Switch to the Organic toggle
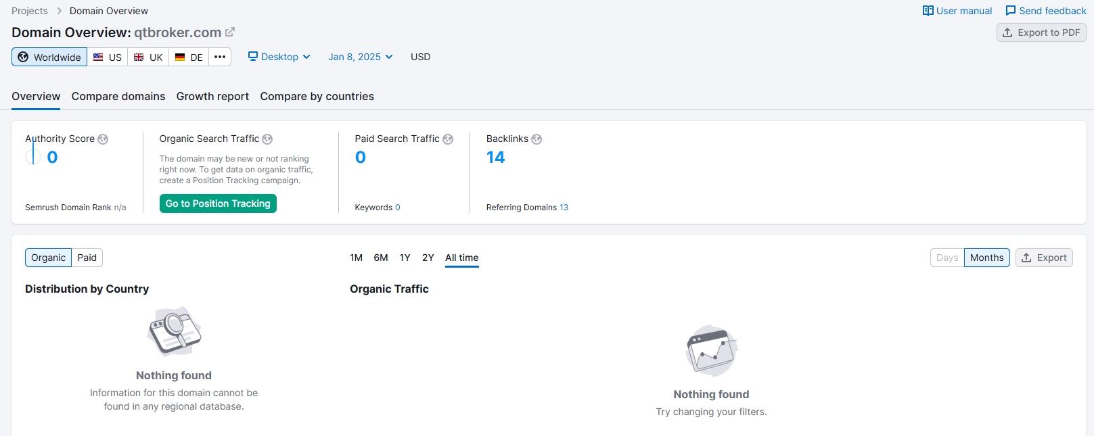Screen dimensions: 1094x436 coord(48,258)
